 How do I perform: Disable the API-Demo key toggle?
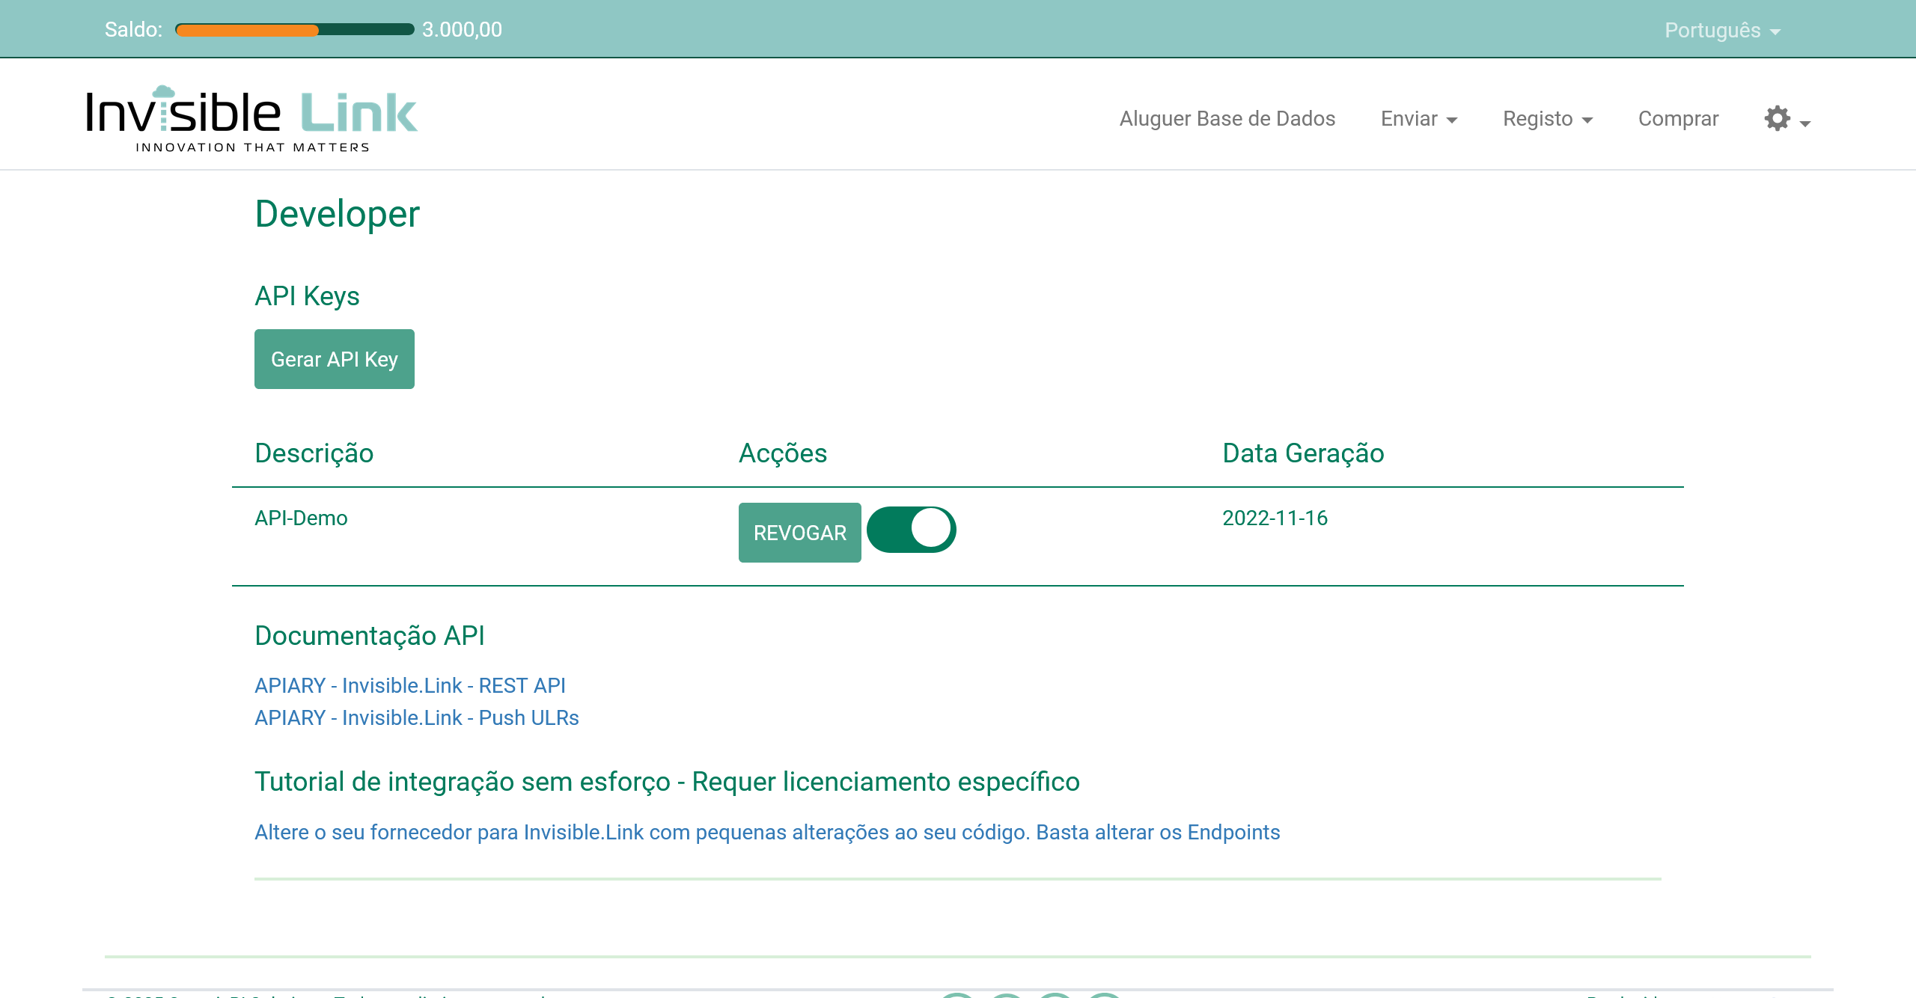coord(911,530)
